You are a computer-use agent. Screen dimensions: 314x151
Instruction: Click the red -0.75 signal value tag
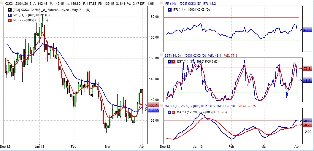(x=307, y=125)
